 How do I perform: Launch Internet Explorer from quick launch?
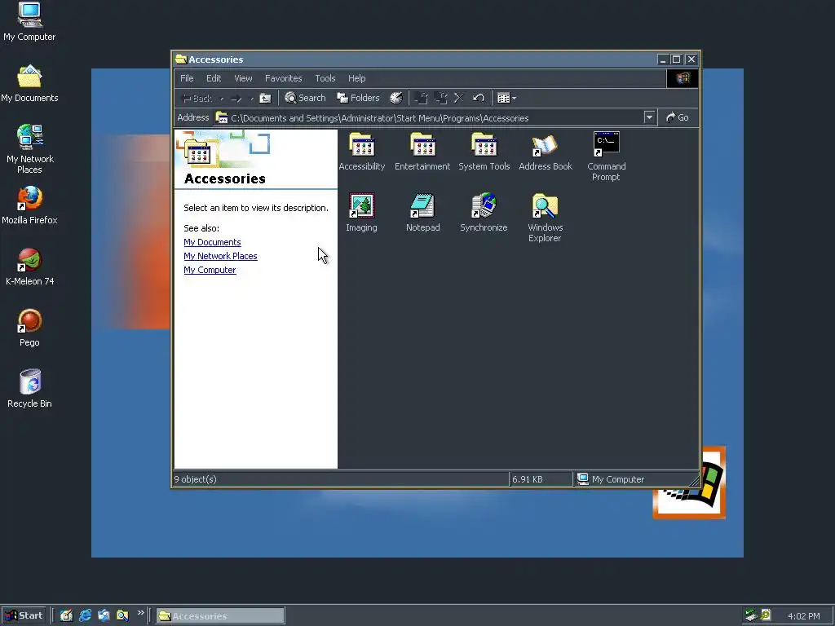click(x=85, y=615)
